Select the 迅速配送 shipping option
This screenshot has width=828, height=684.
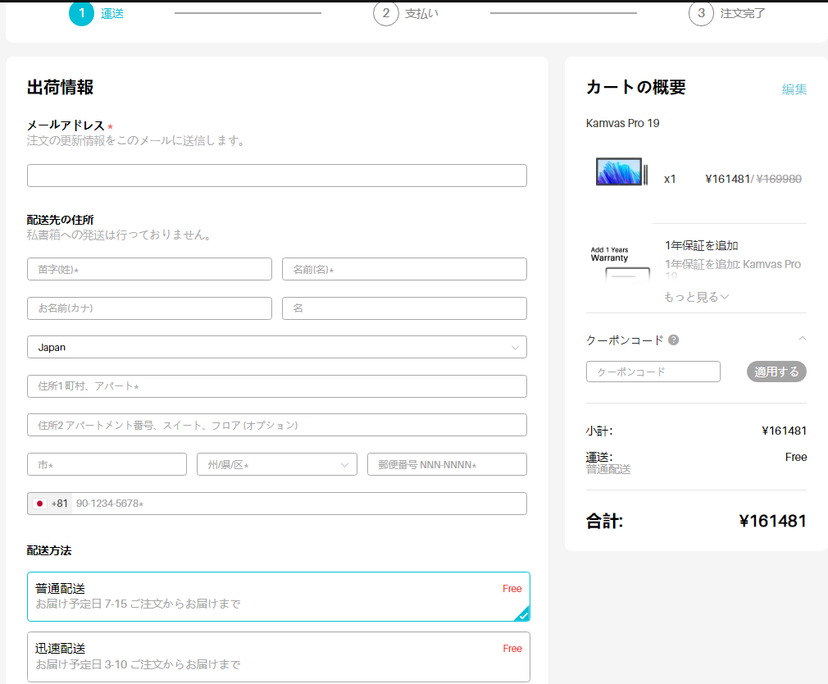(x=278, y=657)
